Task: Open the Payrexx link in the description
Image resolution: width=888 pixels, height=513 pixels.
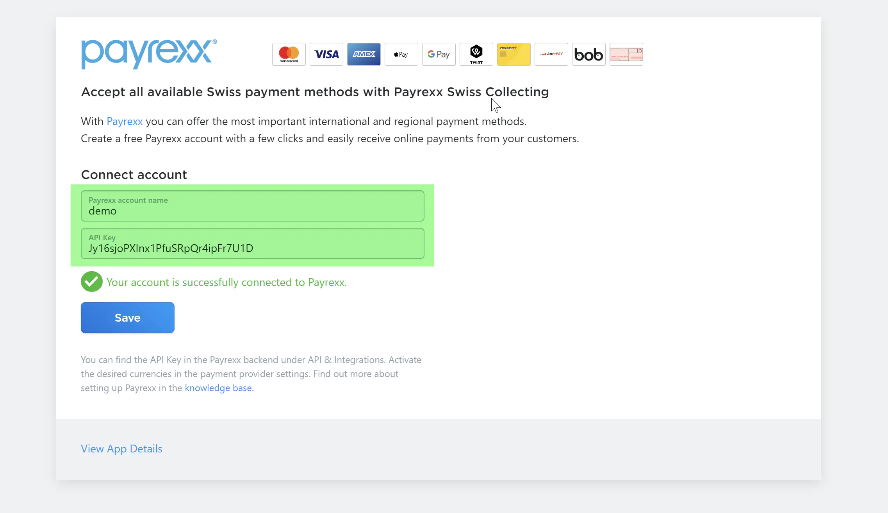Action: coord(125,122)
